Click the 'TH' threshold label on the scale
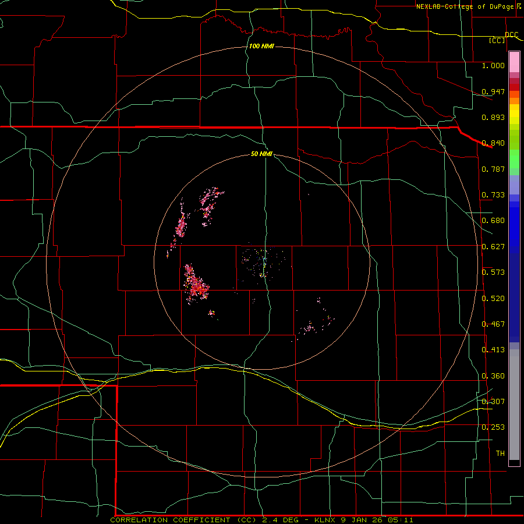Viewport: 524px width, 524px height. tap(500, 454)
